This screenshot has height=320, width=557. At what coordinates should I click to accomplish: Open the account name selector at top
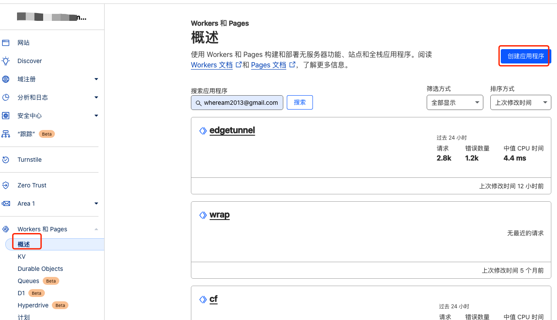pos(52,17)
